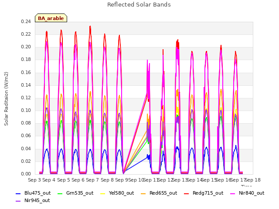The width and height of the screenshot is (279, 209).
Task: Click the BA_arable annotation label
Action: pyautogui.click(x=51, y=18)
